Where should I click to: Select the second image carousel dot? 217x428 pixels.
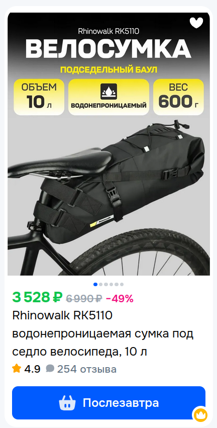(x=100, y=285)
